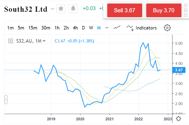Select the 4h timeframe

[75, 28]
